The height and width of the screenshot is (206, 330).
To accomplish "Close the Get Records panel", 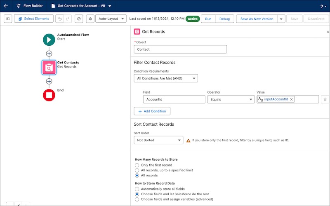I will pyautogui.click(x=328, y=32).
